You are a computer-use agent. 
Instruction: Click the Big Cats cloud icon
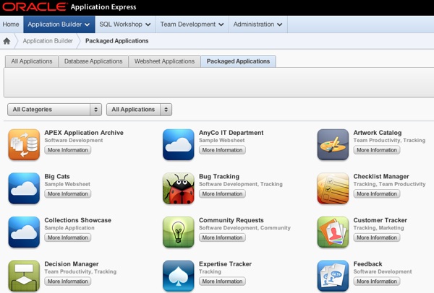[24, 188]
